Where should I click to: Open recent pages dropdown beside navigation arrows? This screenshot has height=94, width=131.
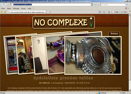(x=8, y=5)
